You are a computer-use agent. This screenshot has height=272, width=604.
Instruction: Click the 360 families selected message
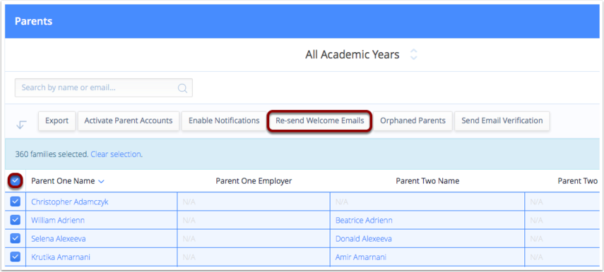[x=52, y=154]
